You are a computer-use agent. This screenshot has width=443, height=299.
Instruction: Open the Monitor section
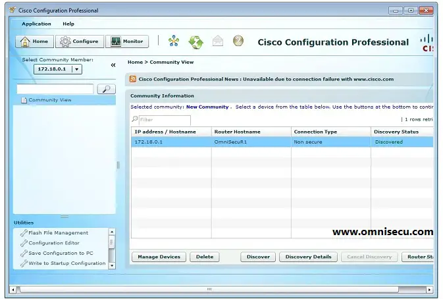click(127, 41)
